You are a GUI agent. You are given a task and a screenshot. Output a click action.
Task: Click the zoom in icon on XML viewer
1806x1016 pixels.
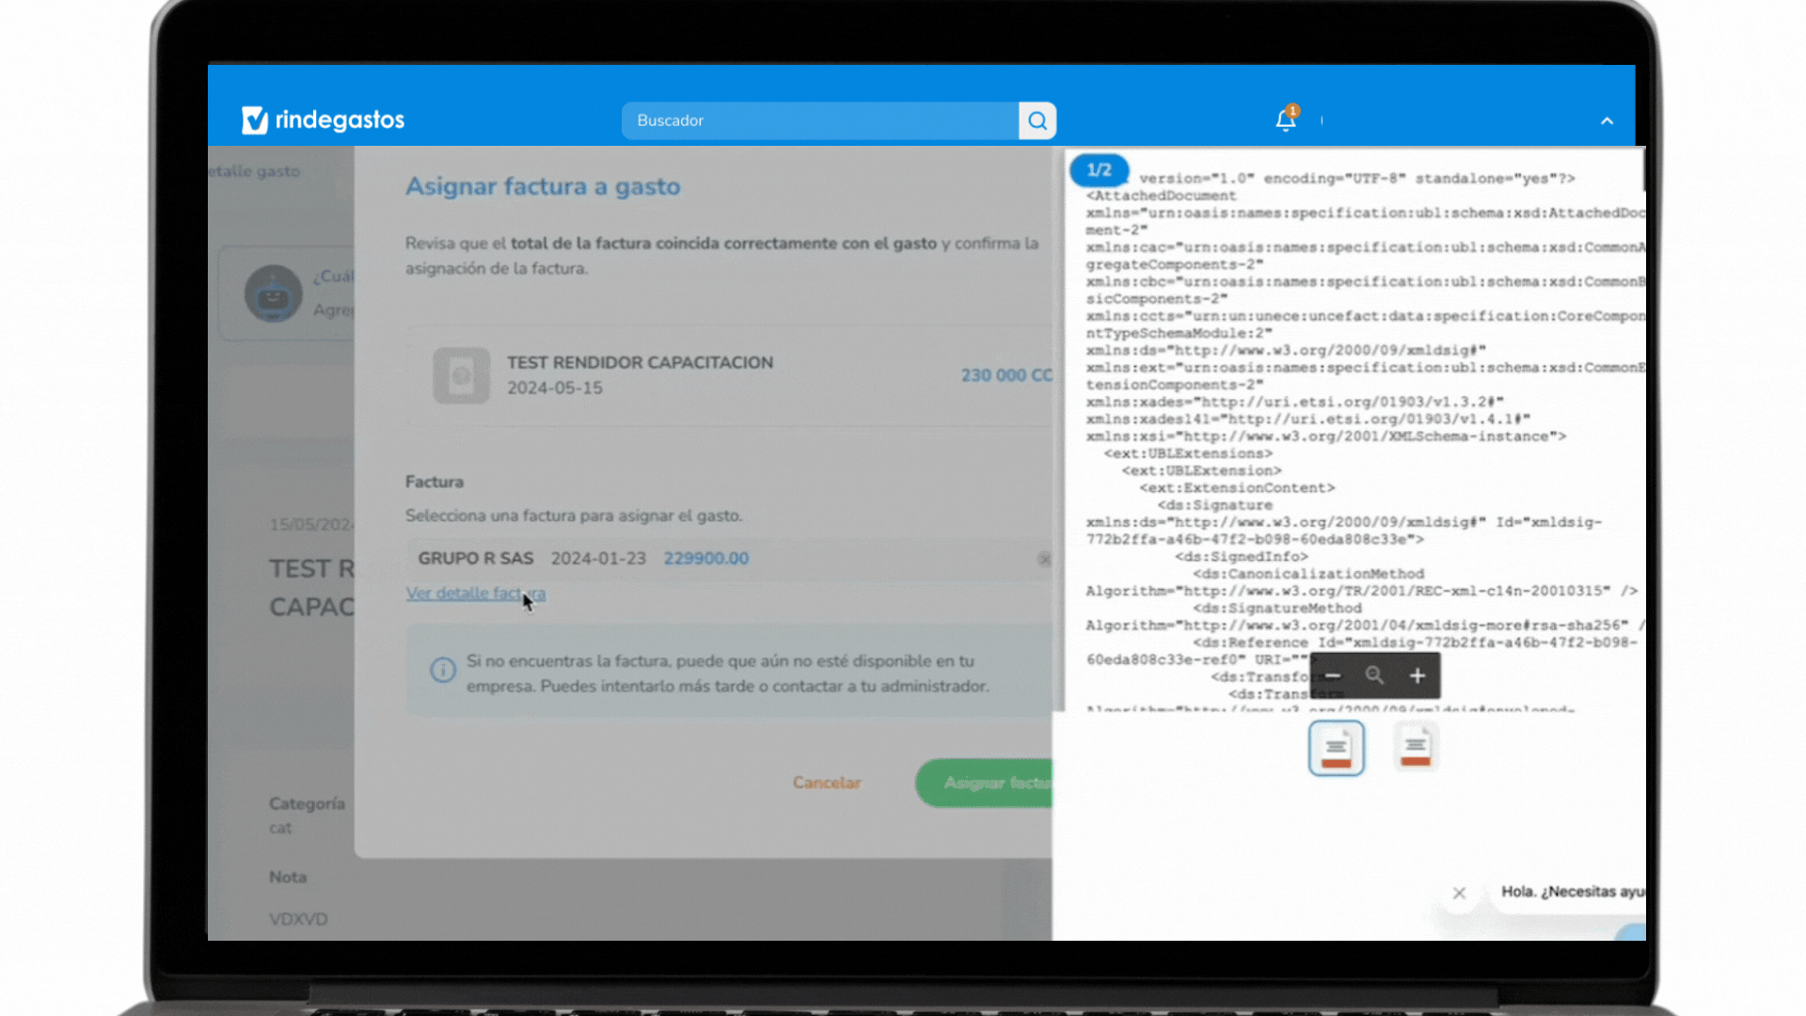pos(1418,675)
